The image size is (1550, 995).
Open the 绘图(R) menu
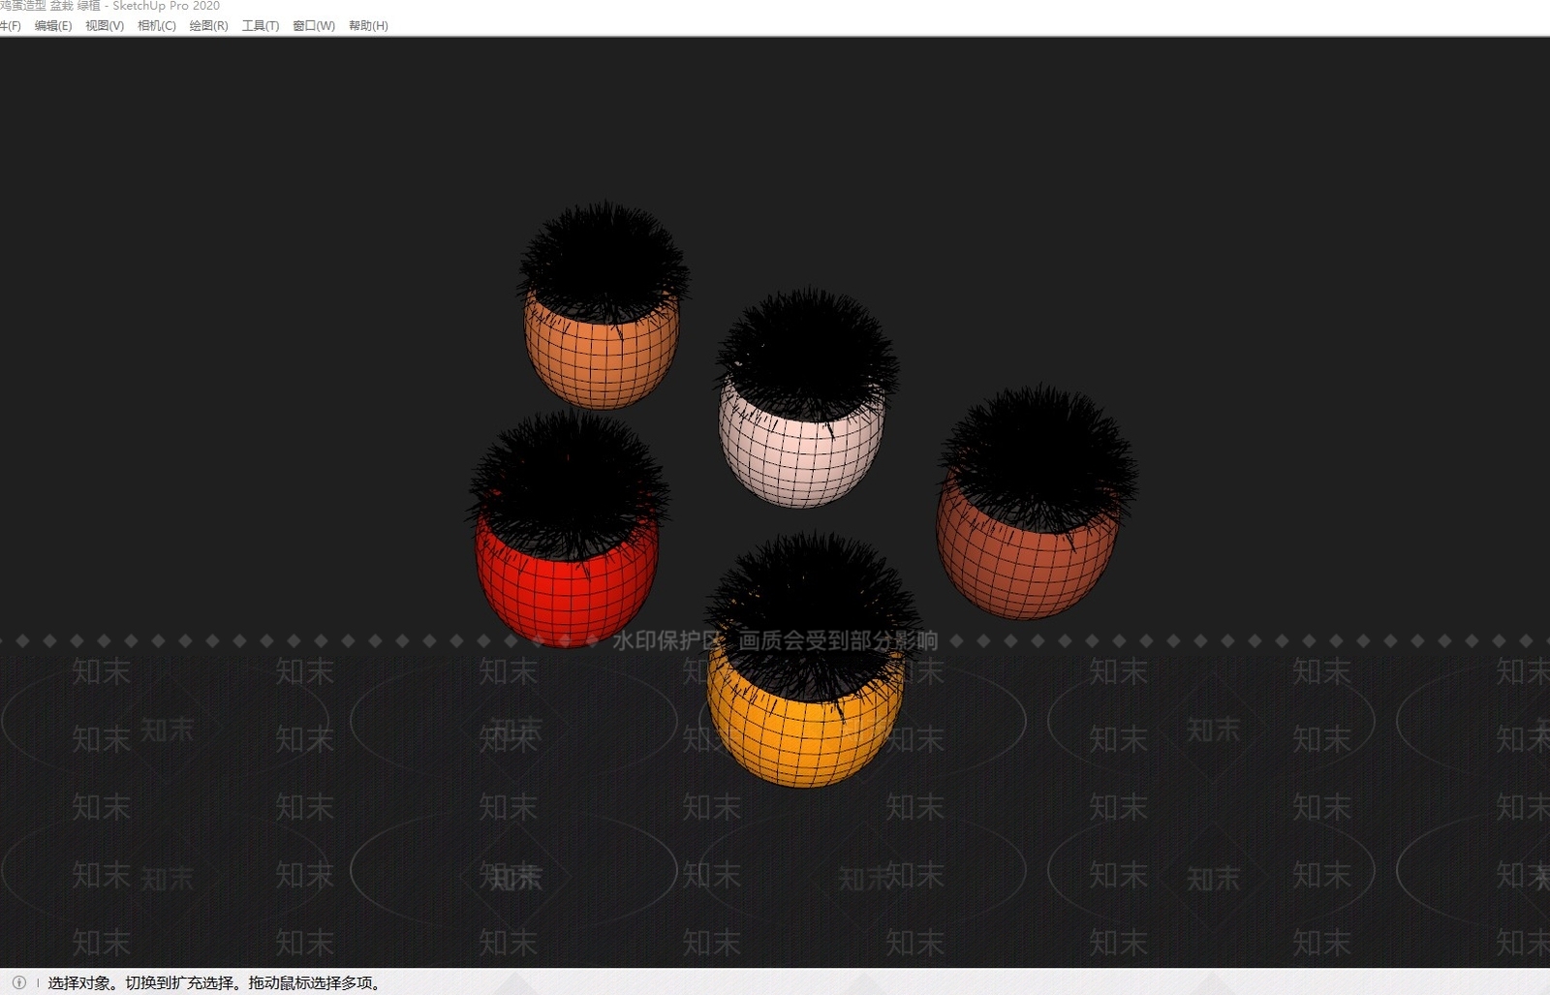[x=209, y=26]
